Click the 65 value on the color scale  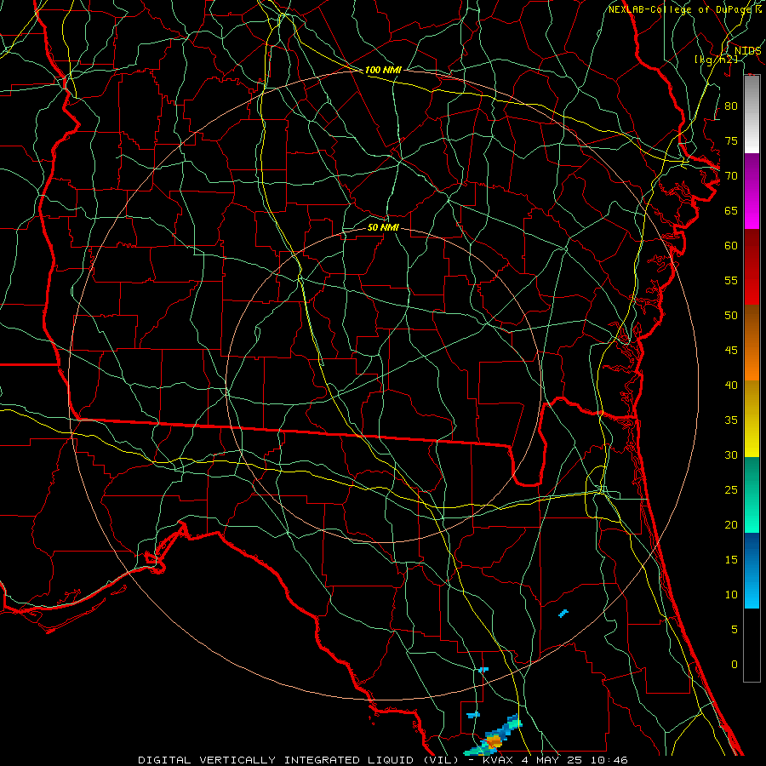[x=731, y=210]
